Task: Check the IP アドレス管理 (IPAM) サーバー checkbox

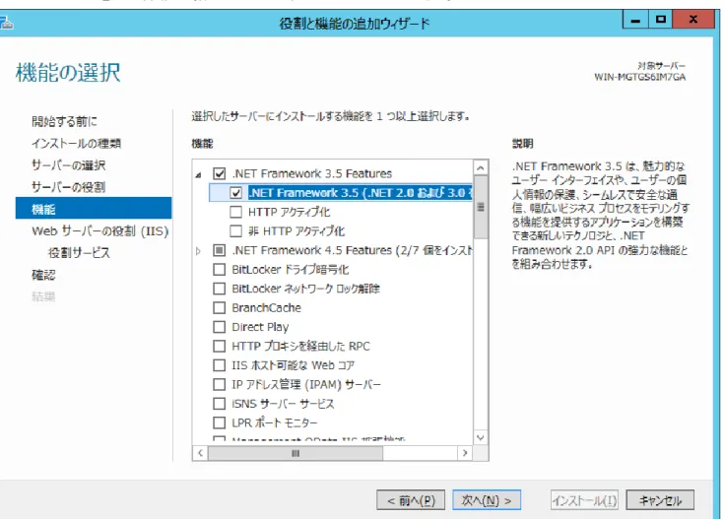Action: coord(220,384)
